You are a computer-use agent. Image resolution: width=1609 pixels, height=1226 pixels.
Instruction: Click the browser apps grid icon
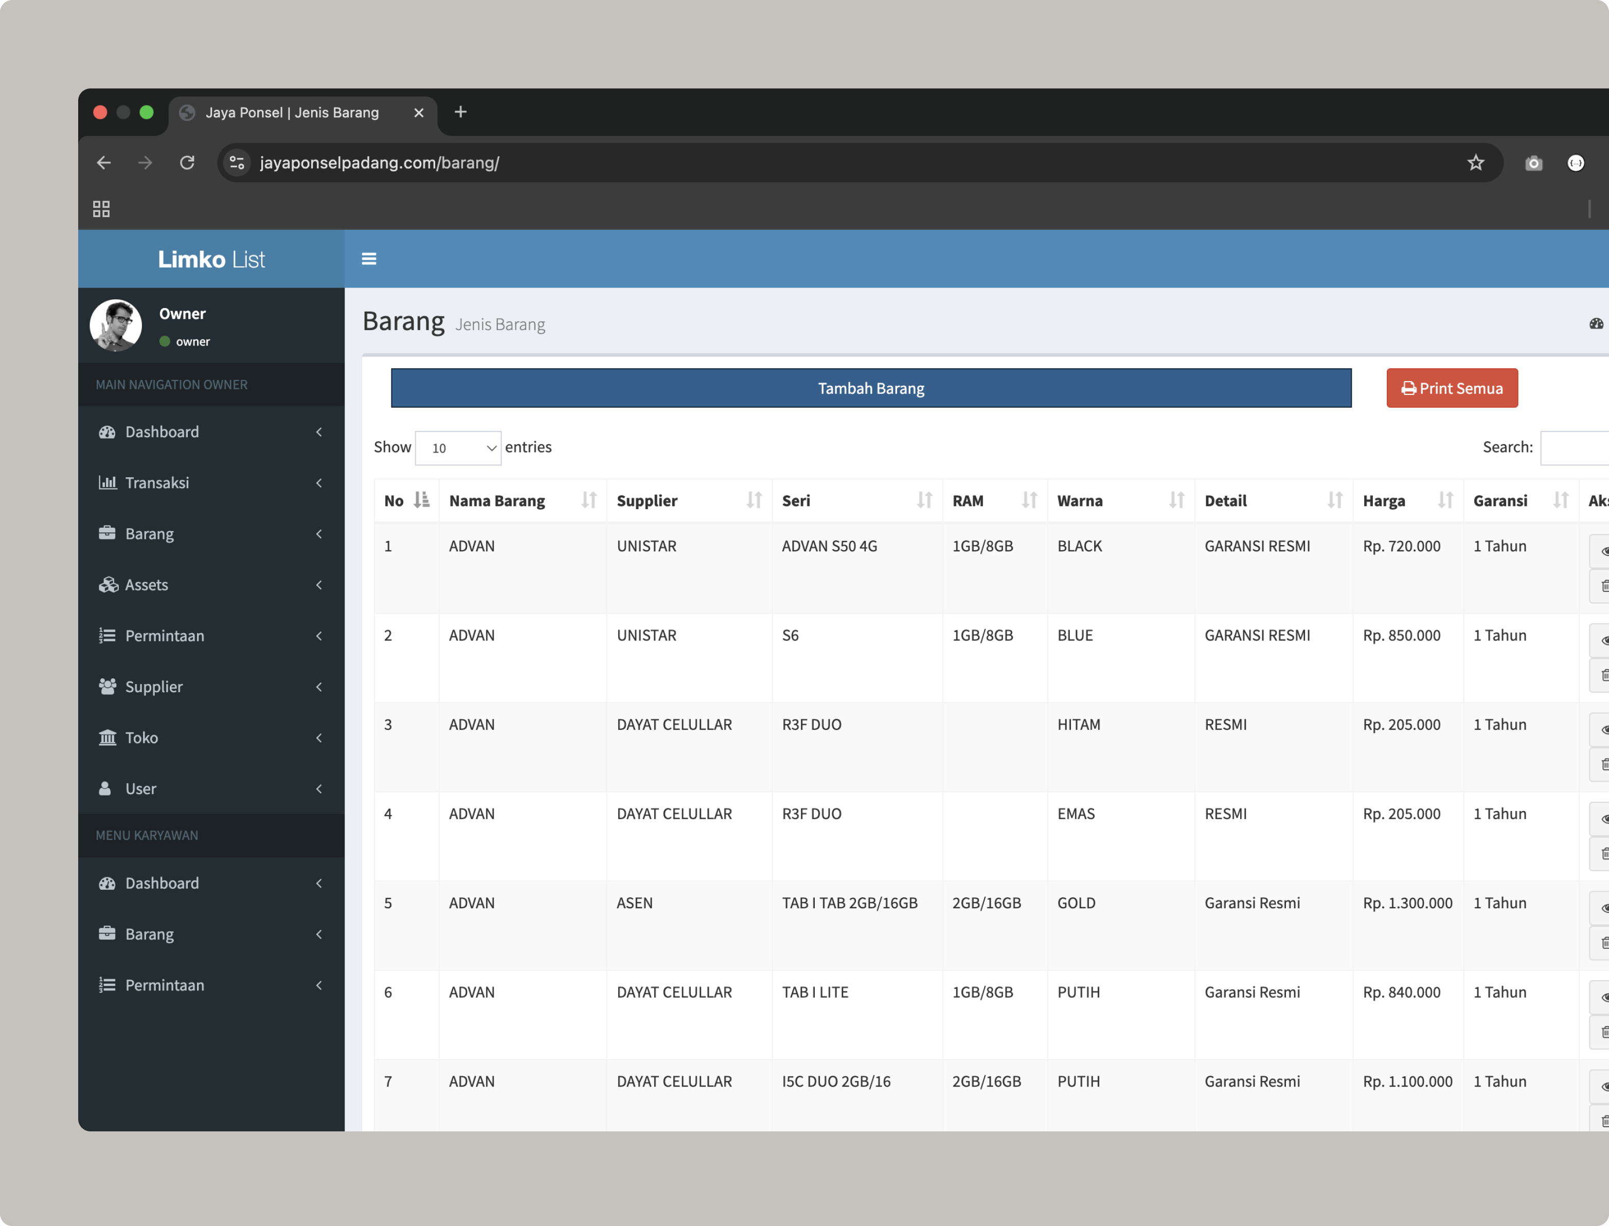click(x=101, y=209)
